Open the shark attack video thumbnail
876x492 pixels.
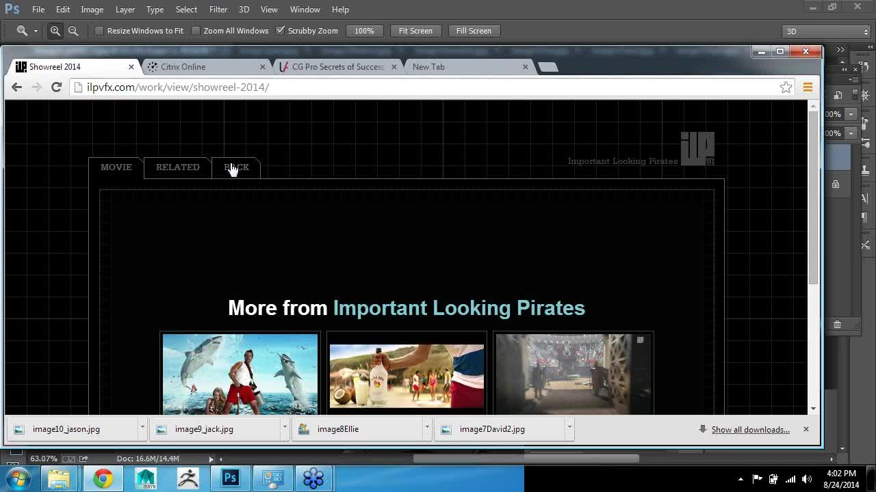[x=240, y=374]
